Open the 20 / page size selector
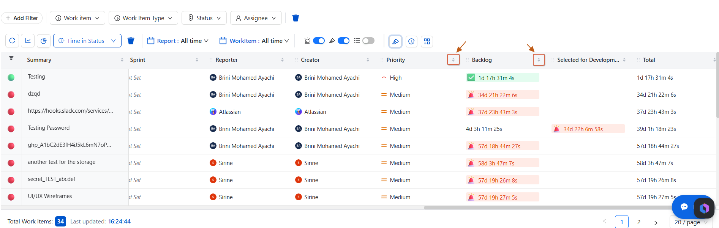Viewport: 719px width, 228px height. pyautogui.click(x=691, y=222)
